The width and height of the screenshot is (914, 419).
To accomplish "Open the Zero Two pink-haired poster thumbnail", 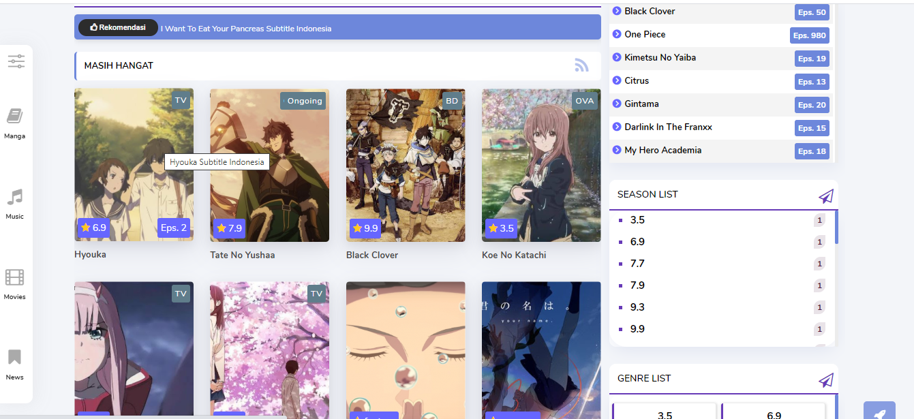I will (134, 350).
